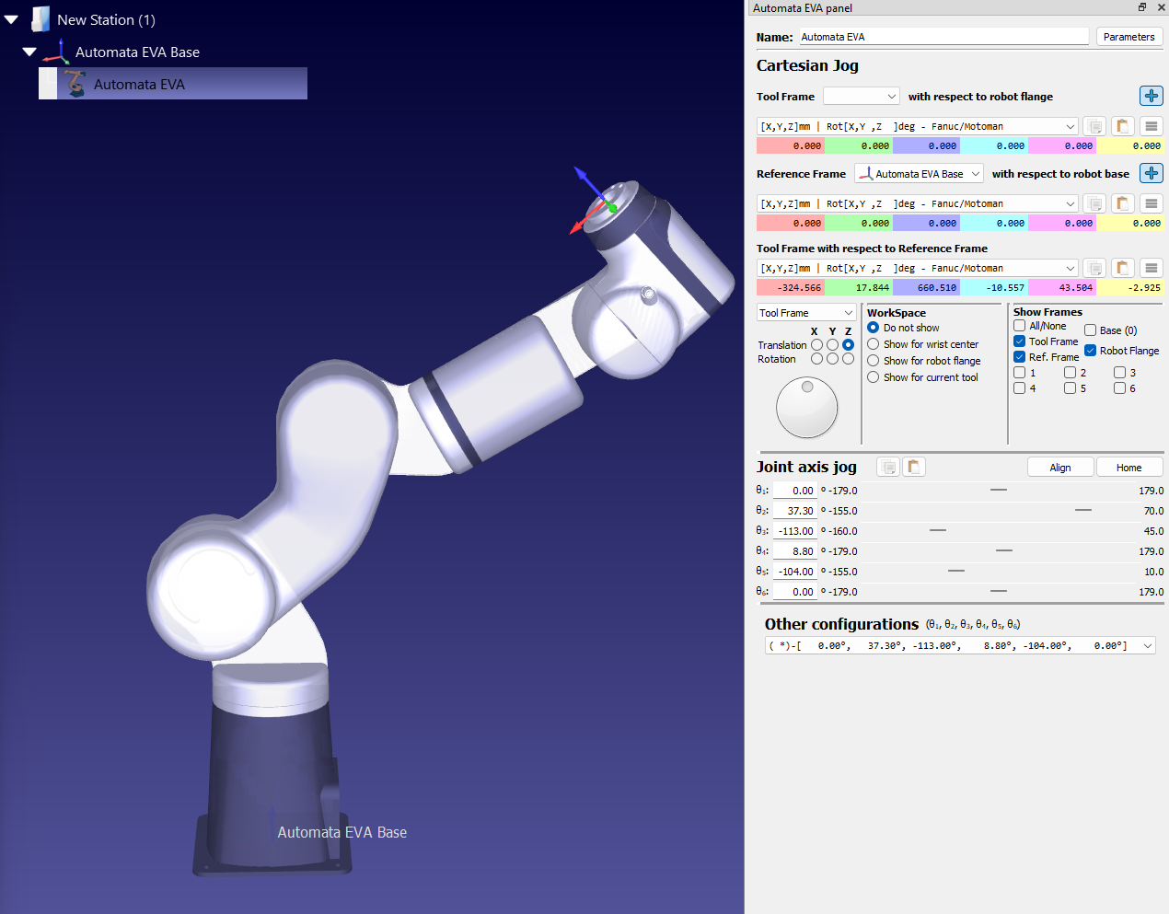Open reference frame pose options menu icon

[x=1151, y=203]
